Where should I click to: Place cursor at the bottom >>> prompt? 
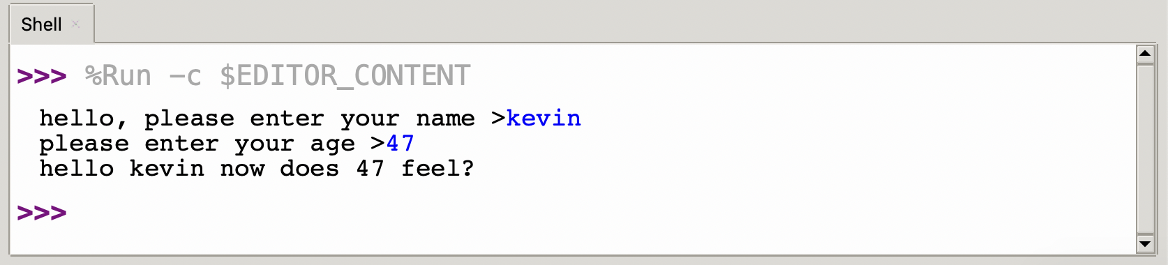42,213
